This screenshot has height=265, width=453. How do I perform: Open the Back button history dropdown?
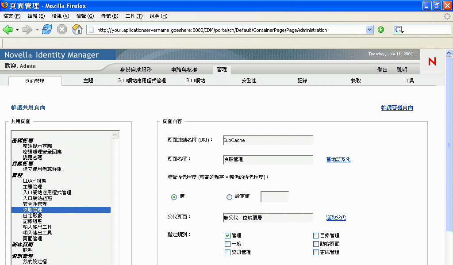tap(17, 30)
